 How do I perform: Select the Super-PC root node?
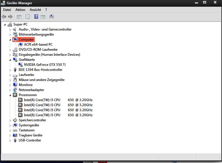point(20,24)
